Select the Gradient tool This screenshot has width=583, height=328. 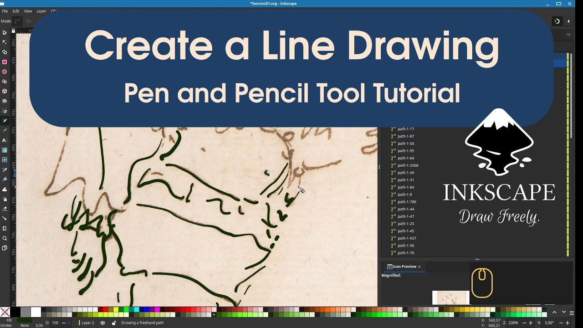[5, 150]
